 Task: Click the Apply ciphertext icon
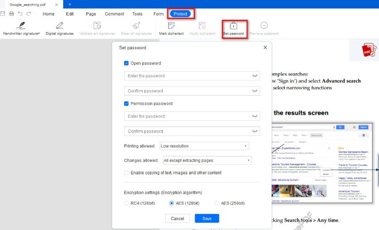click(x=202, y=26)
